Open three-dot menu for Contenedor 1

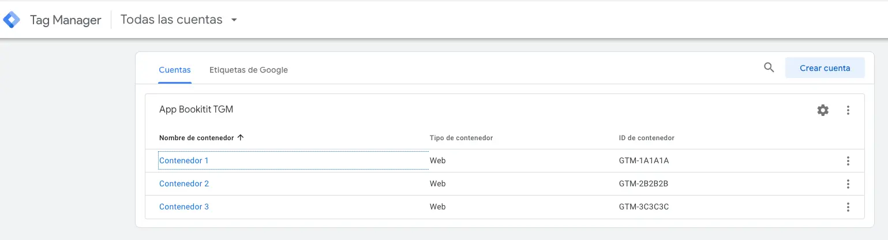[848, 161]
